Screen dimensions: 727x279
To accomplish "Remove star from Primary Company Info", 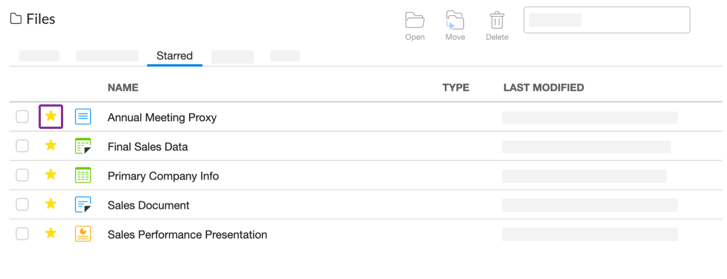I will coord(51,175).
